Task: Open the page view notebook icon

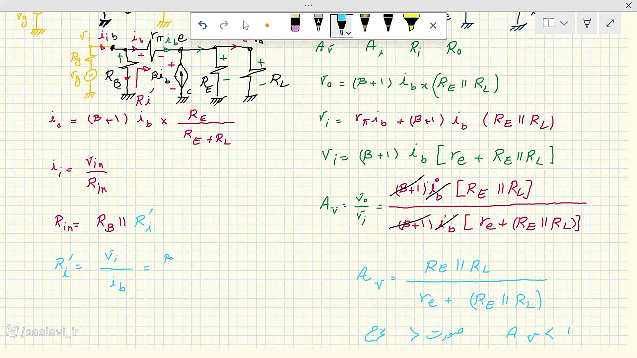Action: (548, 23)
